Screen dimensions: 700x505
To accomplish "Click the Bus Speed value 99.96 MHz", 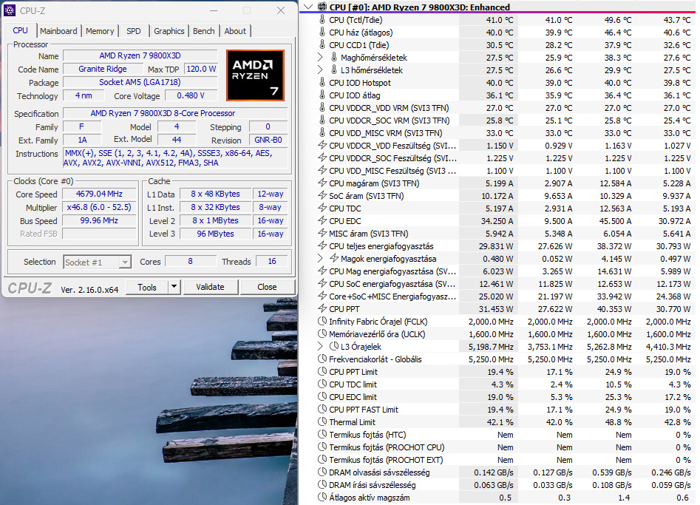I will [99, 220].
